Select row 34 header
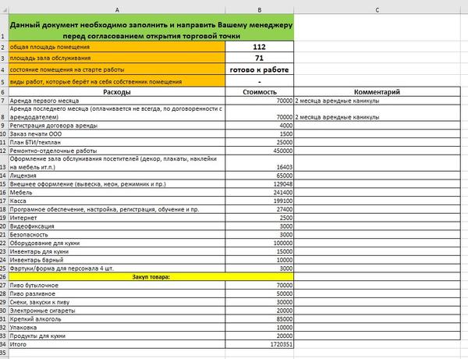This screenshot has width=468, height=359. (x=4, y=344)
